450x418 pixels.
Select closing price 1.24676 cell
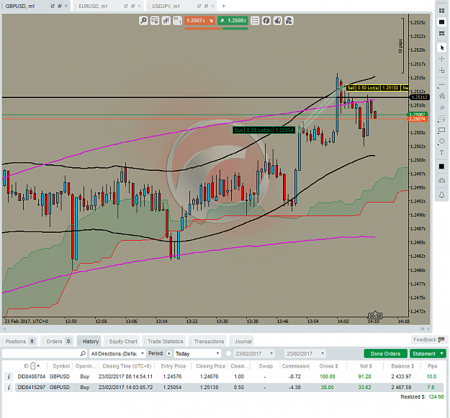(x=210, y=377)
